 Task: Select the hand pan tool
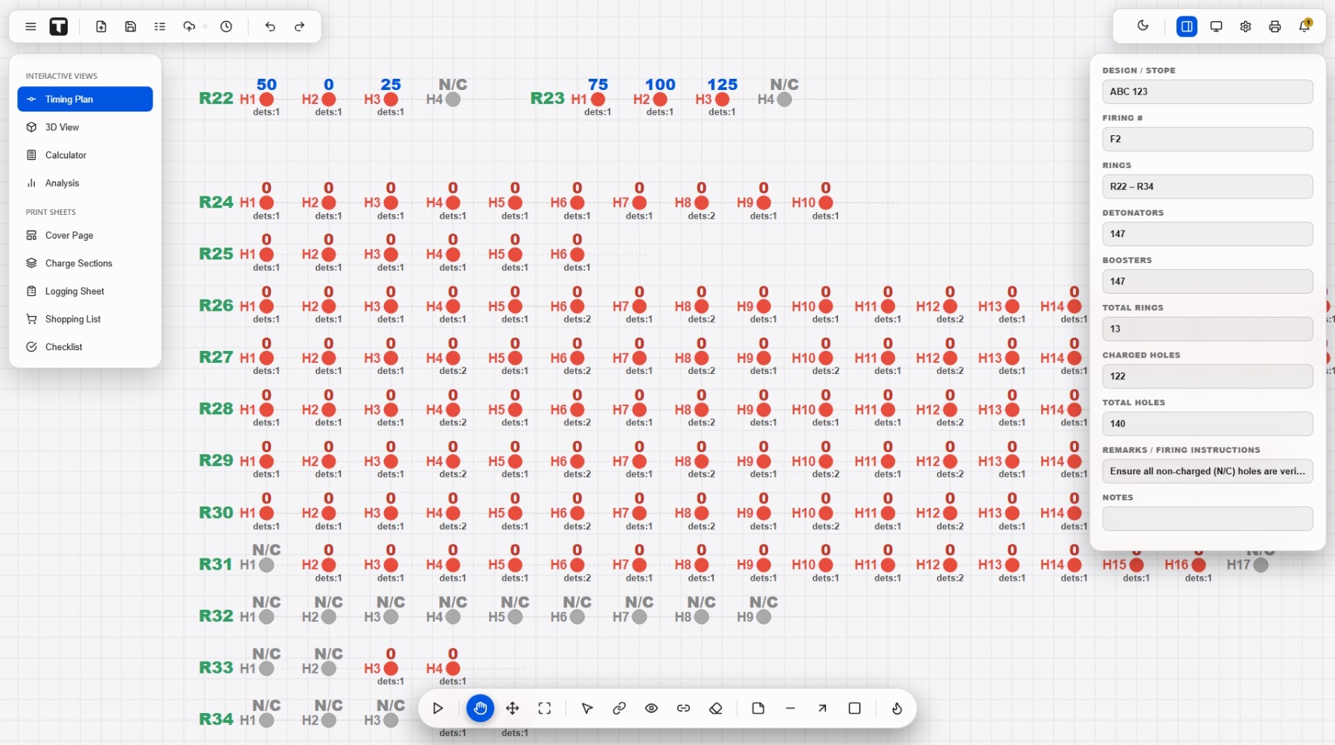coord(480,709)
